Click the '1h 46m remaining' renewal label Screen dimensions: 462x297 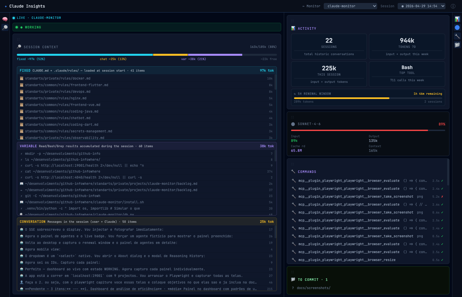(428, 94)
